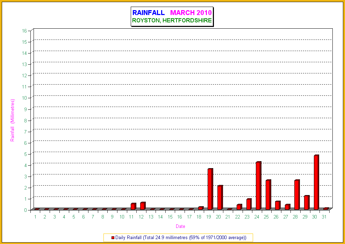Select the rainfall bar for date 26
Viewport: 345px width, 244px height.
click(278, 205)
